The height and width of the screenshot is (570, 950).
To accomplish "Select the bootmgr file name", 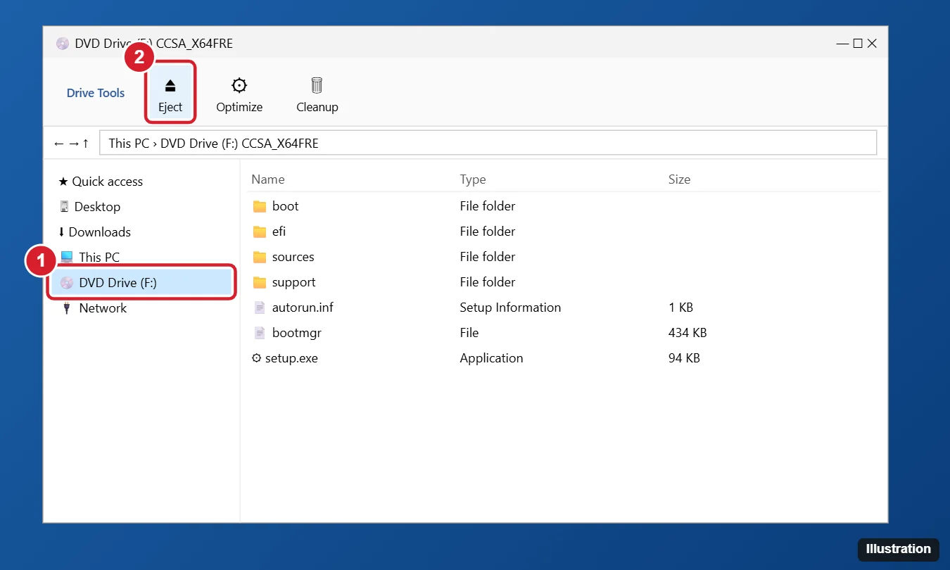I will (x=297, y=333).
